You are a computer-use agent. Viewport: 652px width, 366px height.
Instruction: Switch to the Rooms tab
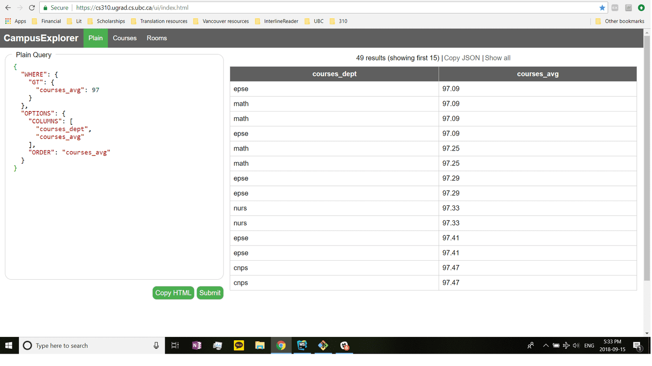tap(157, 38)
